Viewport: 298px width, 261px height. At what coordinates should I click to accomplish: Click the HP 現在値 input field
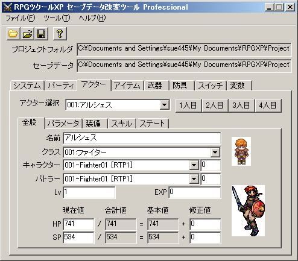tap(78, 224)
